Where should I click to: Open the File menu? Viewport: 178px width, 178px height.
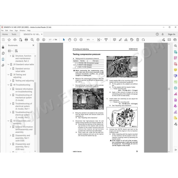click(2, 31)
